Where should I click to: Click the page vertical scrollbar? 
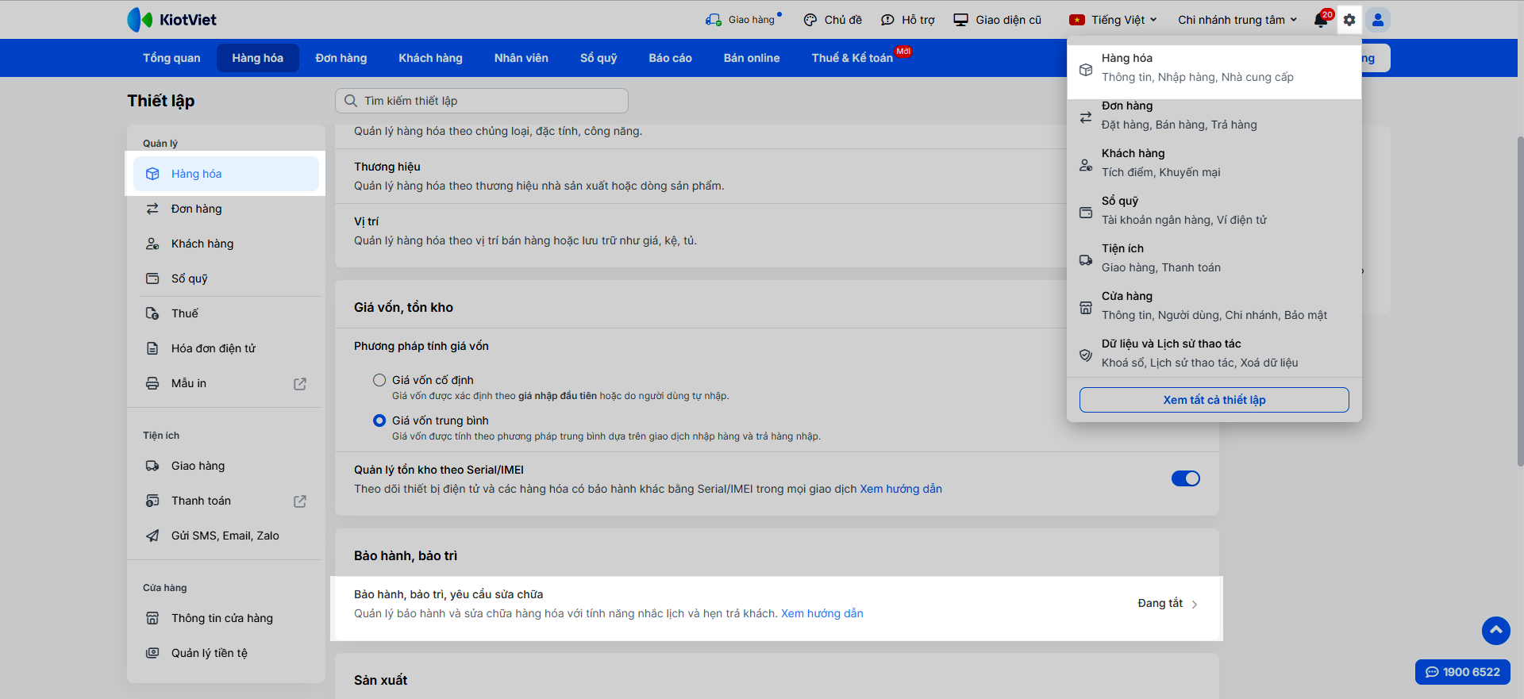(x=1520, y=301)
